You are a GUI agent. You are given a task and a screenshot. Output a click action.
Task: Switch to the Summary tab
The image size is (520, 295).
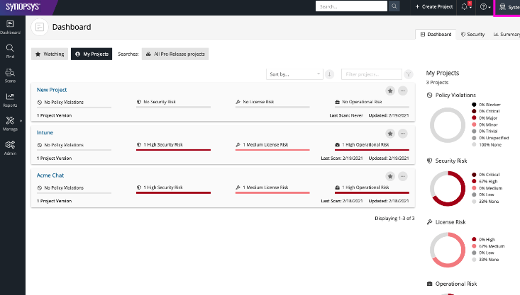[x=506, y=35]
